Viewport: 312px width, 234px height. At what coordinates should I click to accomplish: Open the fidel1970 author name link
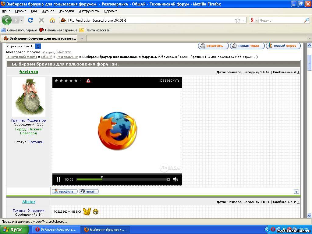click(x=29, y=72)
